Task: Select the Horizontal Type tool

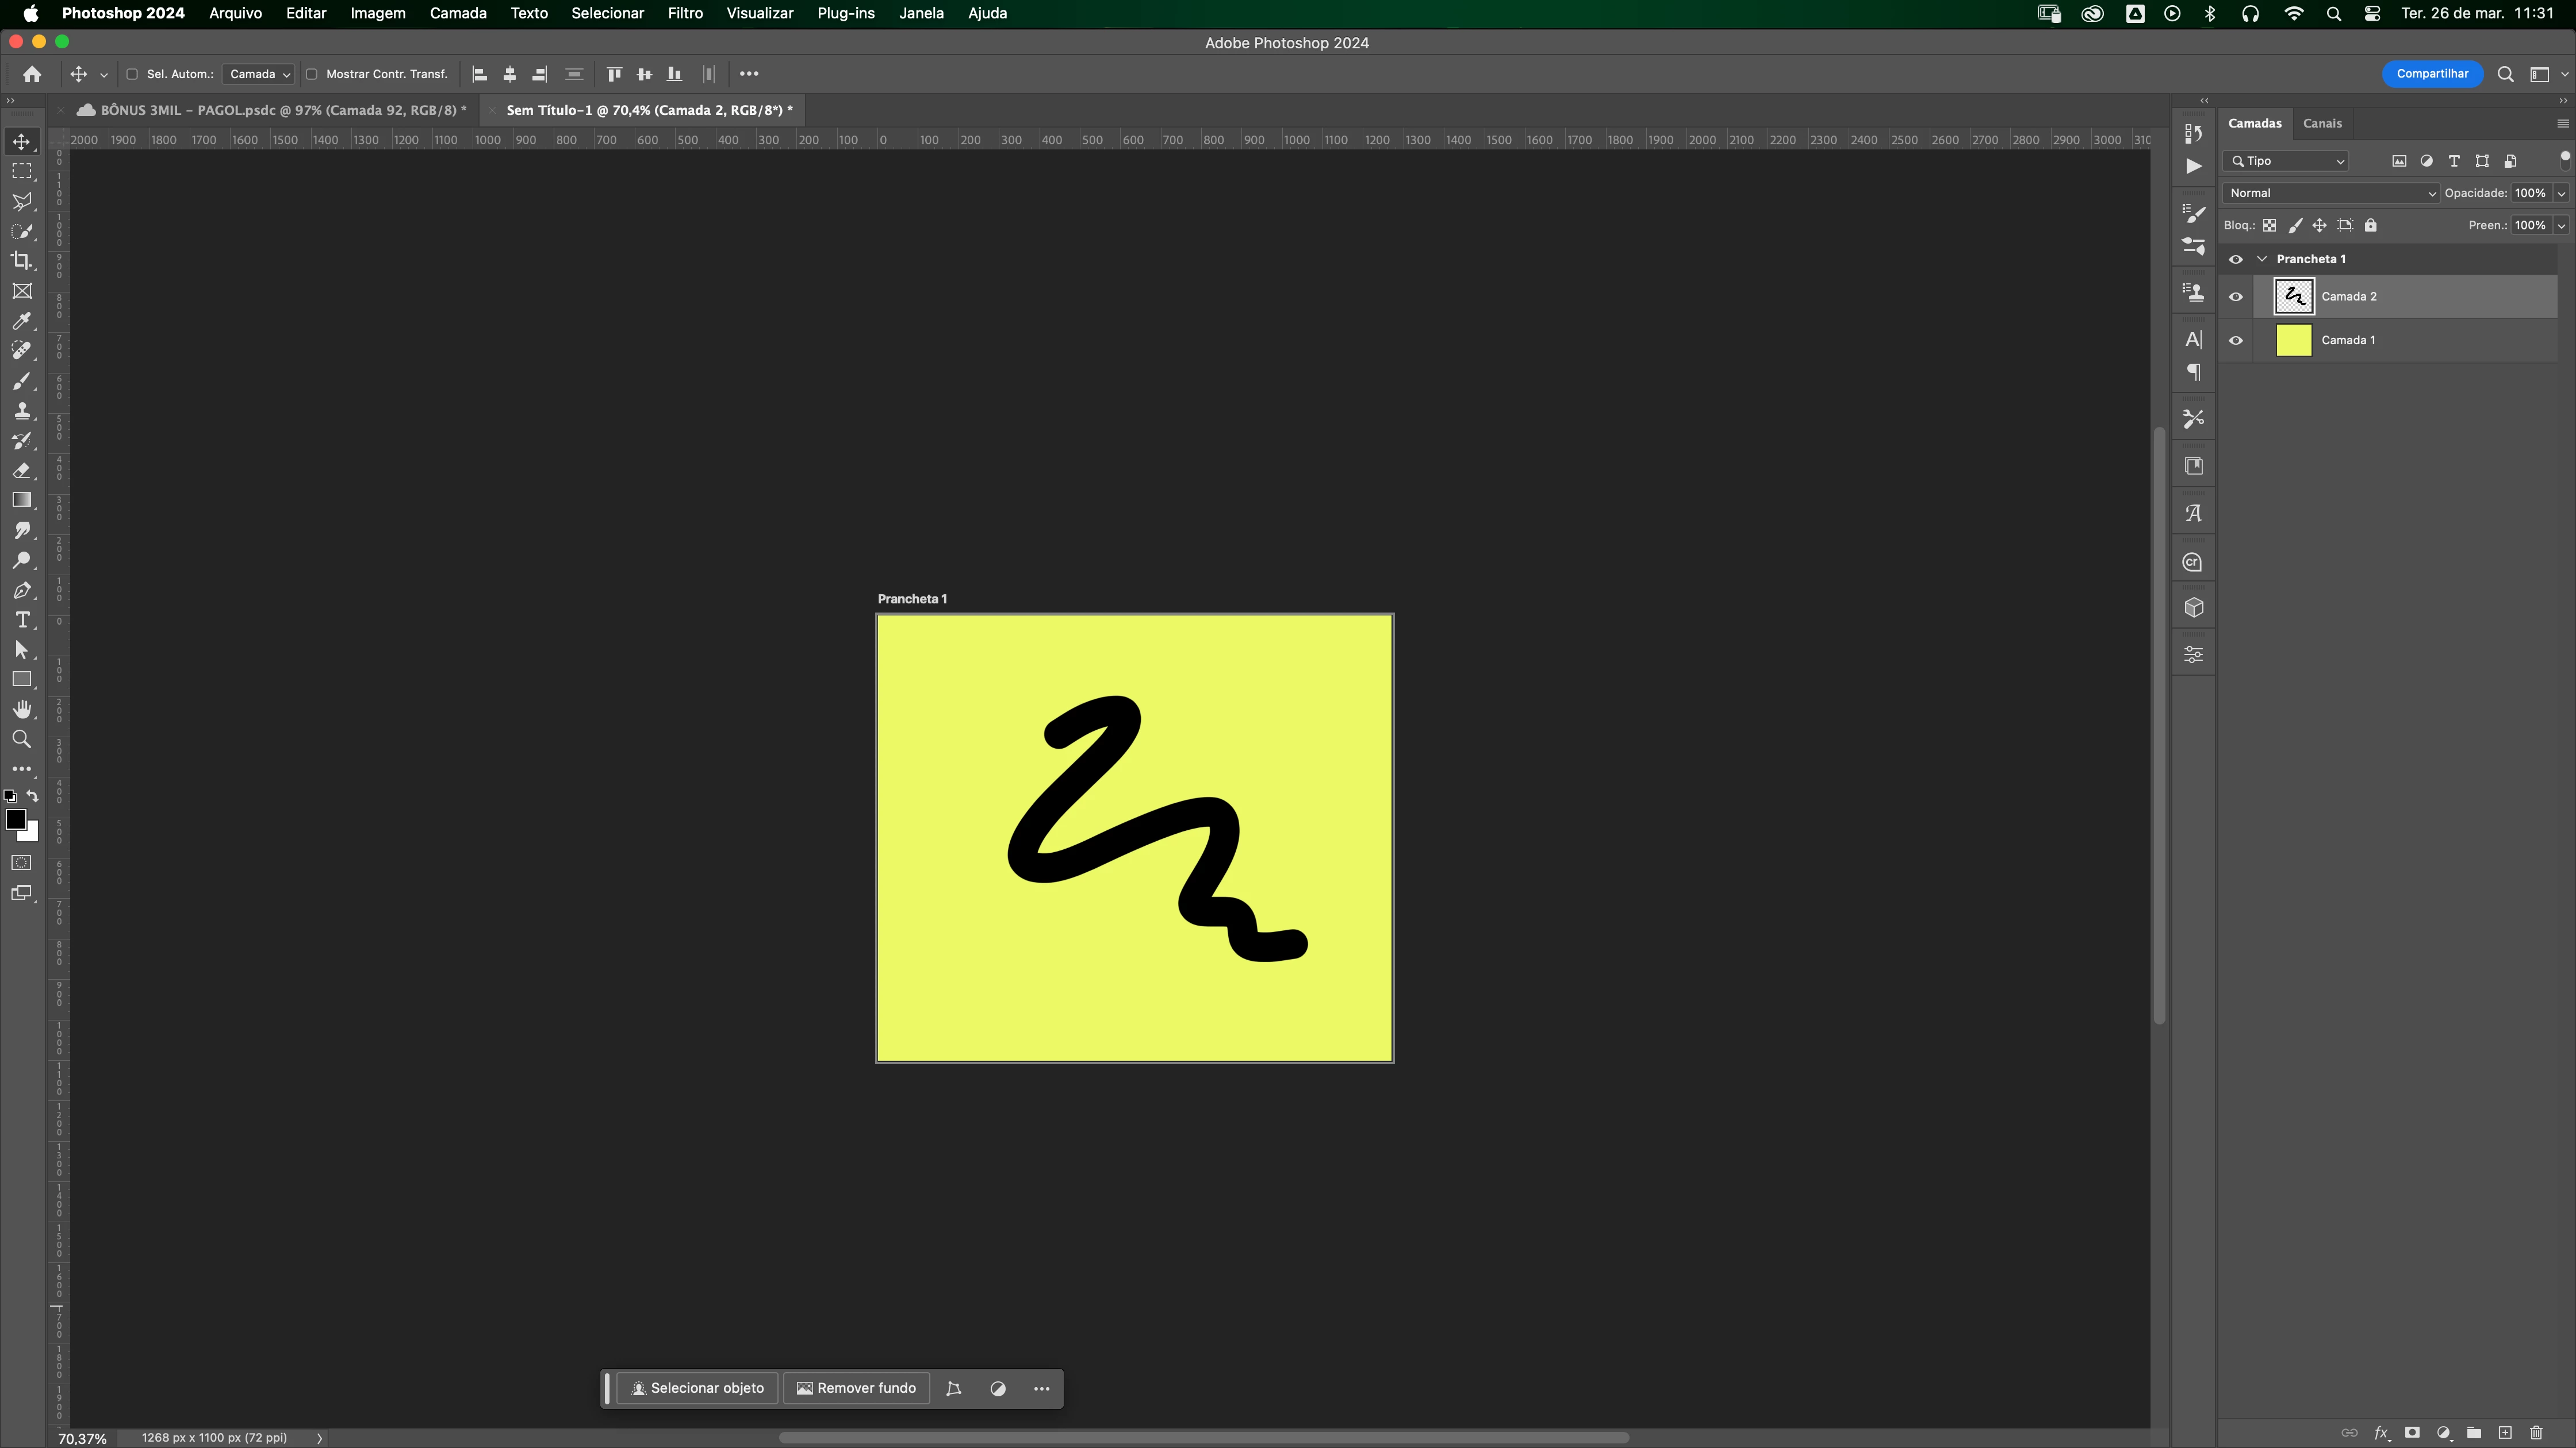Action: point(21,621)
